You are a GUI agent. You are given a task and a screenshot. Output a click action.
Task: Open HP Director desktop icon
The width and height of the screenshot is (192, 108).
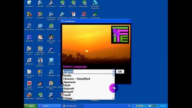(x=29, y=61)
